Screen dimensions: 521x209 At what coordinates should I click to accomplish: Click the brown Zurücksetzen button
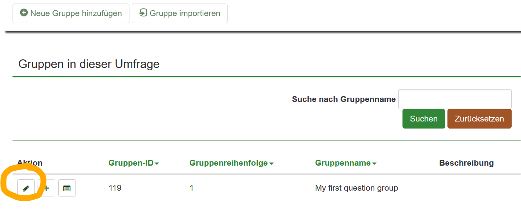480,119
